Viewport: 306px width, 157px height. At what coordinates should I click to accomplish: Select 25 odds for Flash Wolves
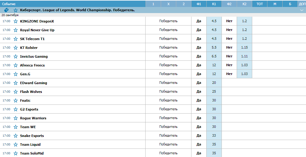point(214,91)
